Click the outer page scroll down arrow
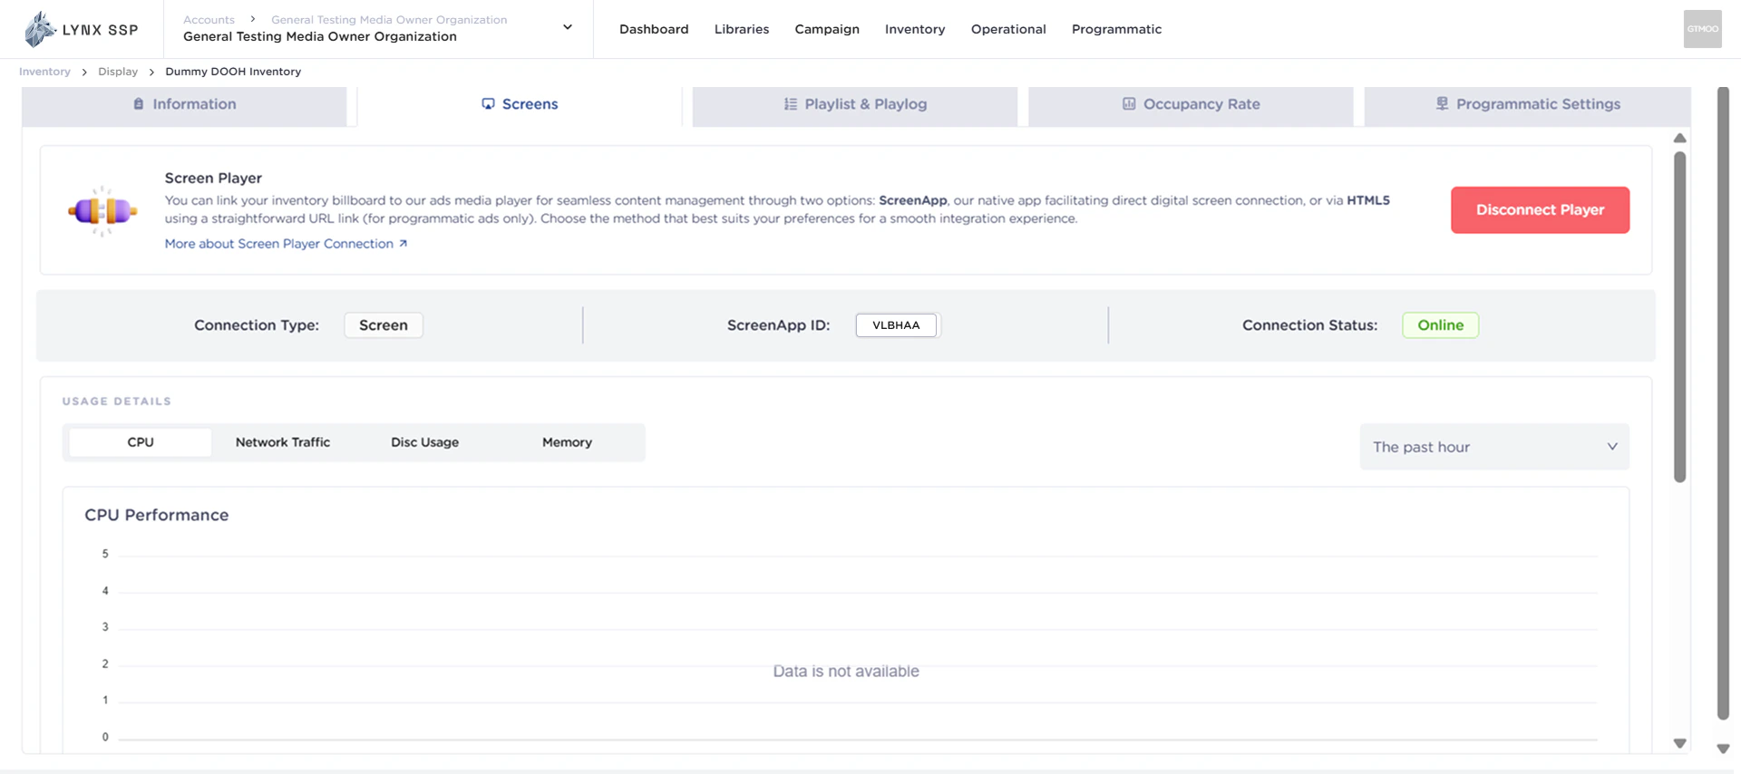 1723,749
